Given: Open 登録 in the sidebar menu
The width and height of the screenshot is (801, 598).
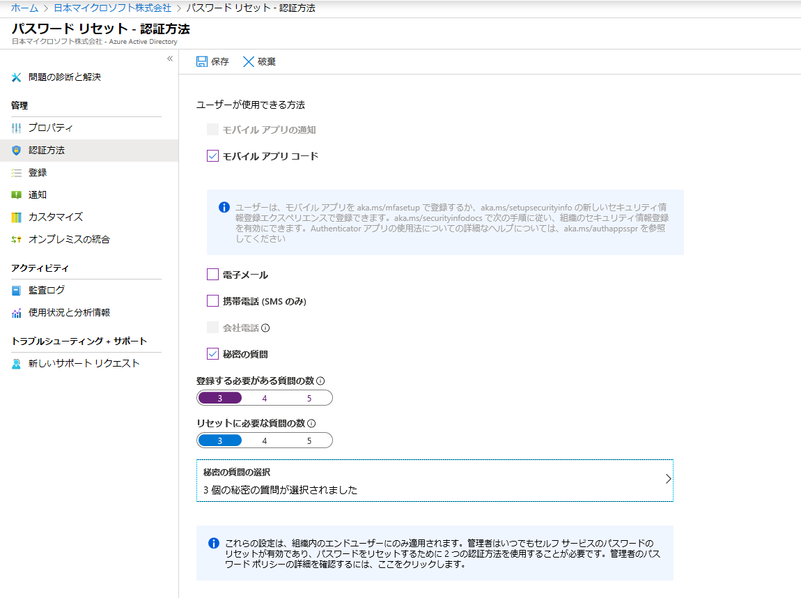Looking at the screenshot, I should (x=38, y=173).
